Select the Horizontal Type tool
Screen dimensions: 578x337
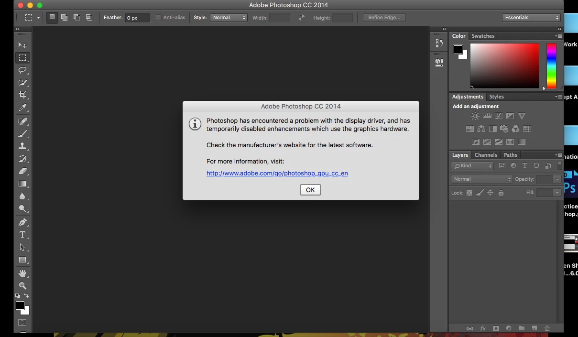(22, 235)
